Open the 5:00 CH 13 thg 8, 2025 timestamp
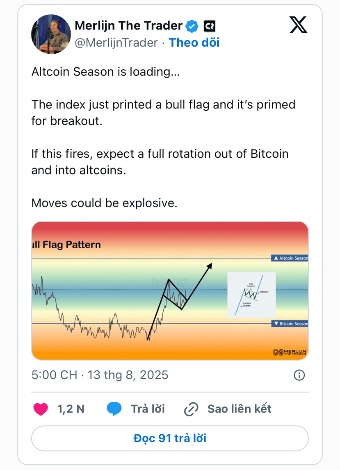The height and width of the screenshot is (470, 340). (x=100, y=375)
